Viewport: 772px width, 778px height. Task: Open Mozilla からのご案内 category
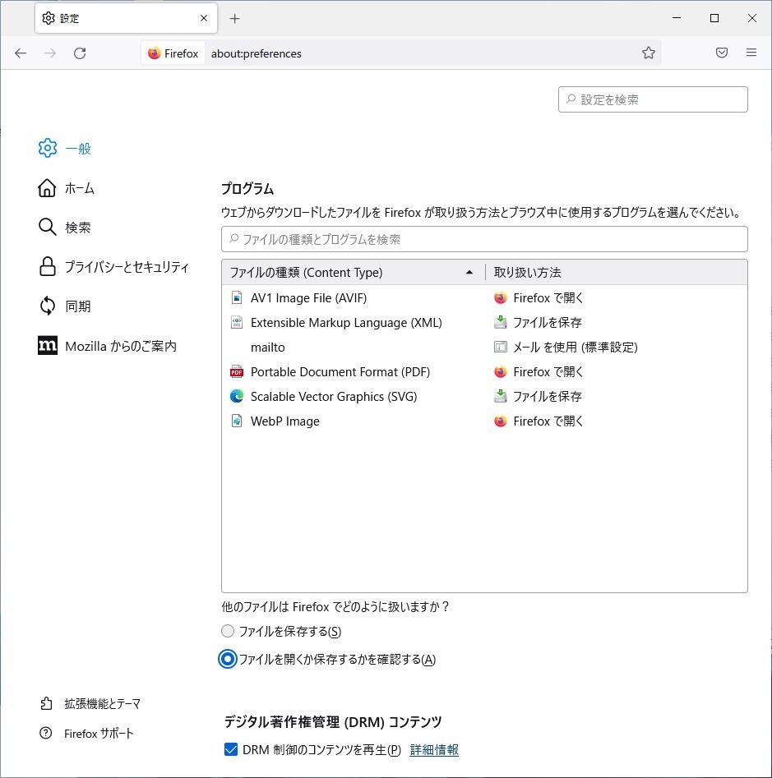point(107,346)
